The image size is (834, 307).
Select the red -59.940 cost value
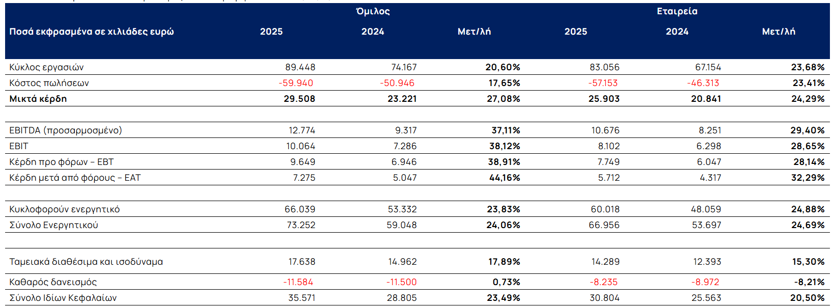click(x=296, y=83)
